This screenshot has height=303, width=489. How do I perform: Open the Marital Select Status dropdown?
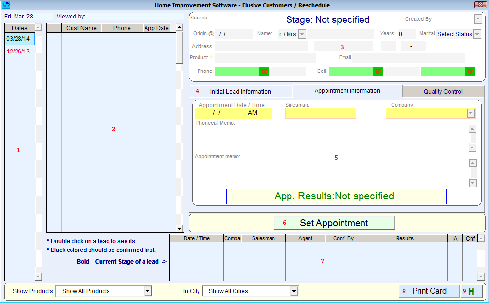(x=477, y=34)
